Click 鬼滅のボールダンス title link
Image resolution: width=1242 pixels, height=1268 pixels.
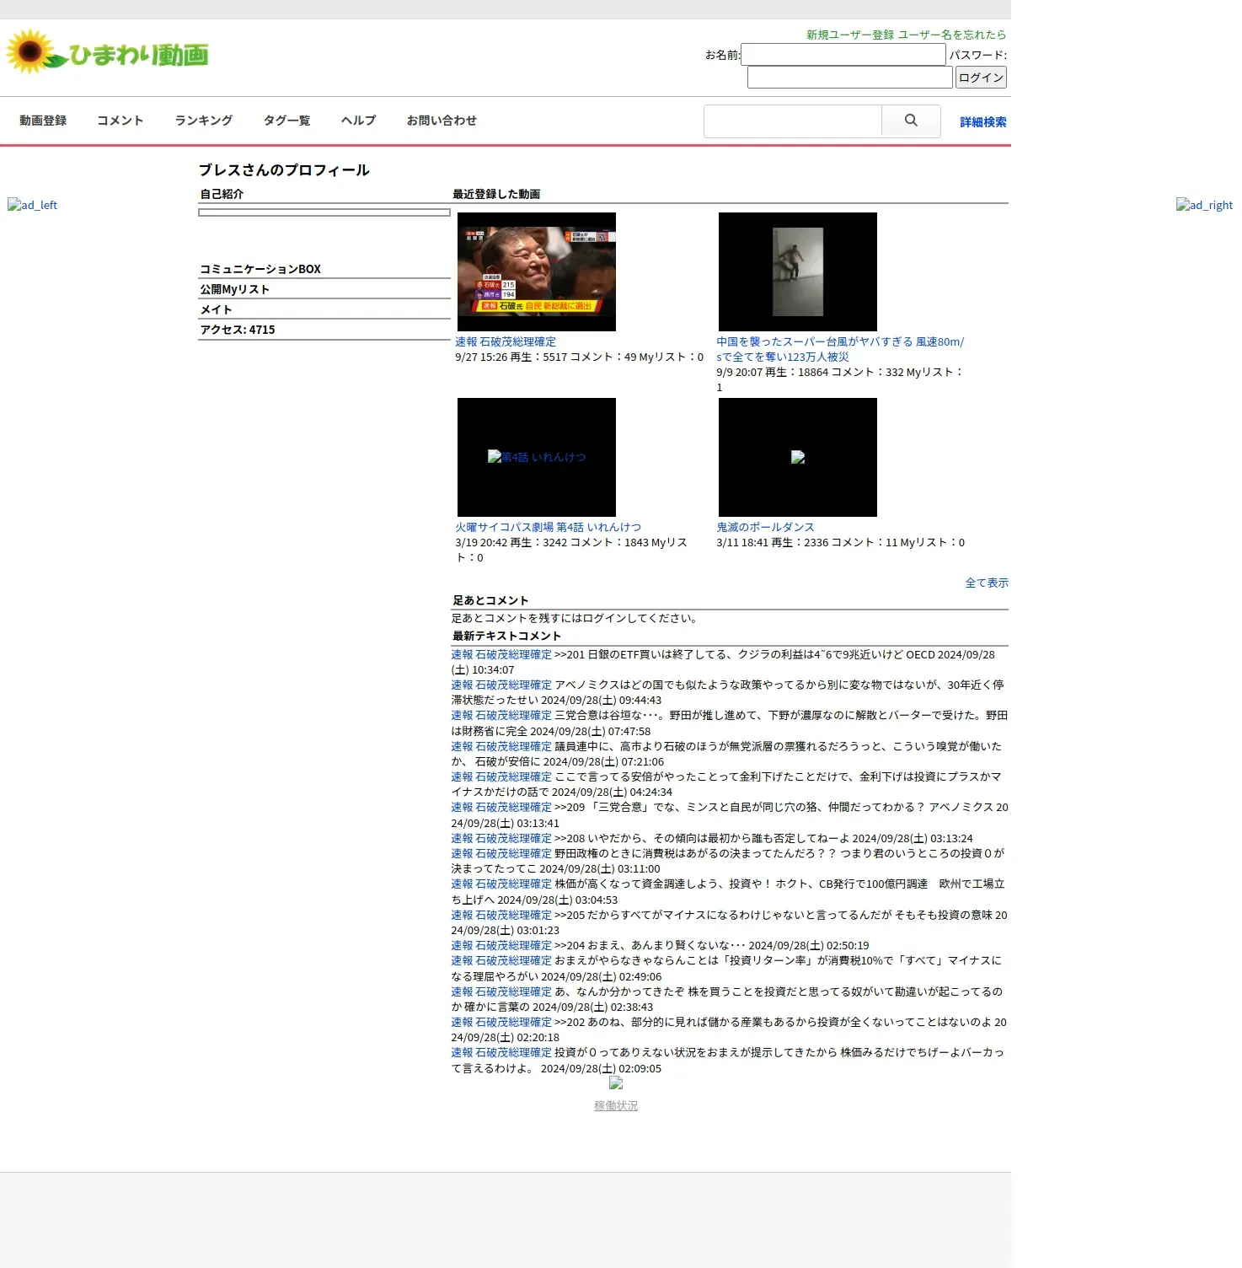(765, 527)
